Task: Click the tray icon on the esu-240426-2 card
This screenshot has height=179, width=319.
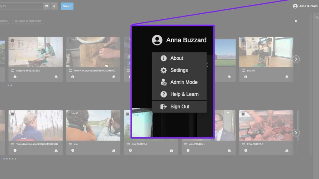Action: [172, 150]
